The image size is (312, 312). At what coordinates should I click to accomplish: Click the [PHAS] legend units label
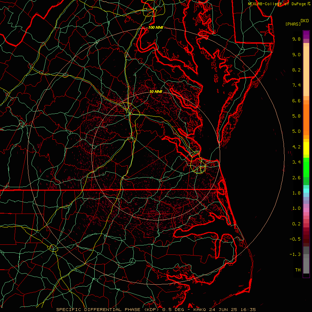pos(293,24)
